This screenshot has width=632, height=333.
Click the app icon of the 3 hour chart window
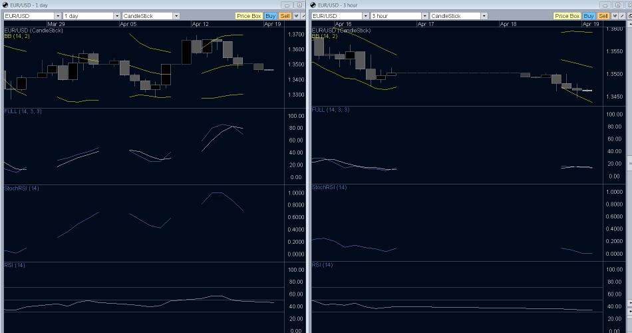[313, 5]
